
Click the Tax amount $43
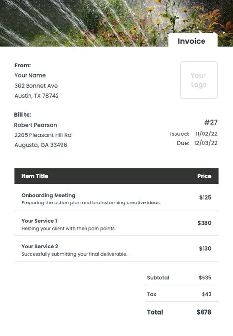206,294
